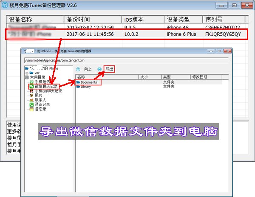Click the iPhone 4S cell
The image size is (255, 197).
(178, 27)
